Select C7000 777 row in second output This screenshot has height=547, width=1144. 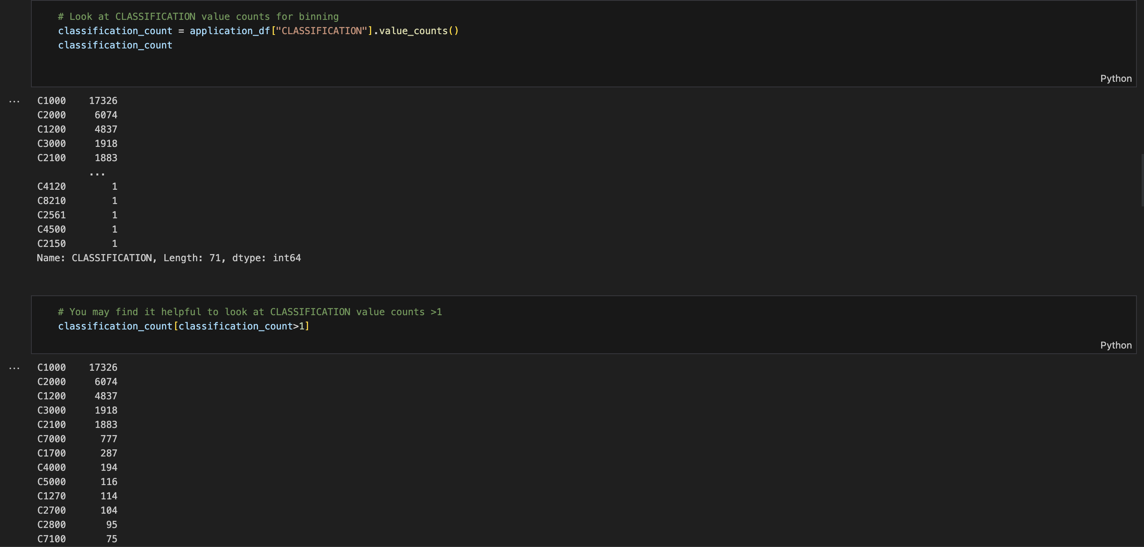(x=77, y=439)
